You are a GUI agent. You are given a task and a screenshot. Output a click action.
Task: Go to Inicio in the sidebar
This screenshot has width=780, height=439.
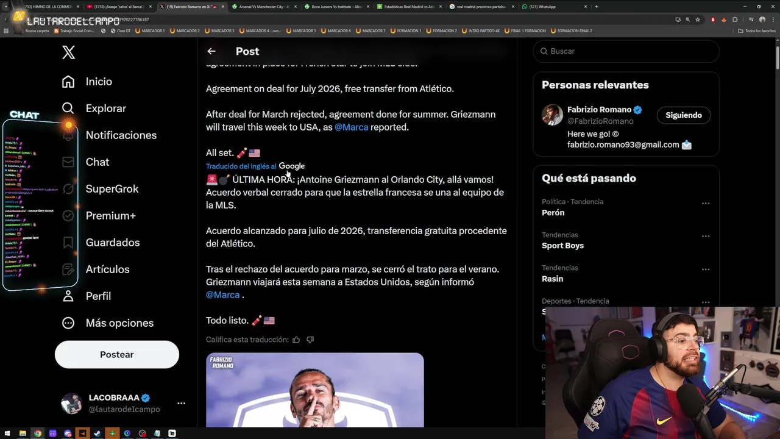(99, 82)
